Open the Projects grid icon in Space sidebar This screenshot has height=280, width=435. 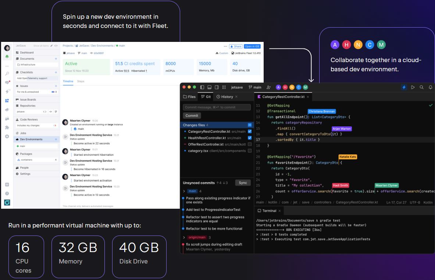click(7, 101)
